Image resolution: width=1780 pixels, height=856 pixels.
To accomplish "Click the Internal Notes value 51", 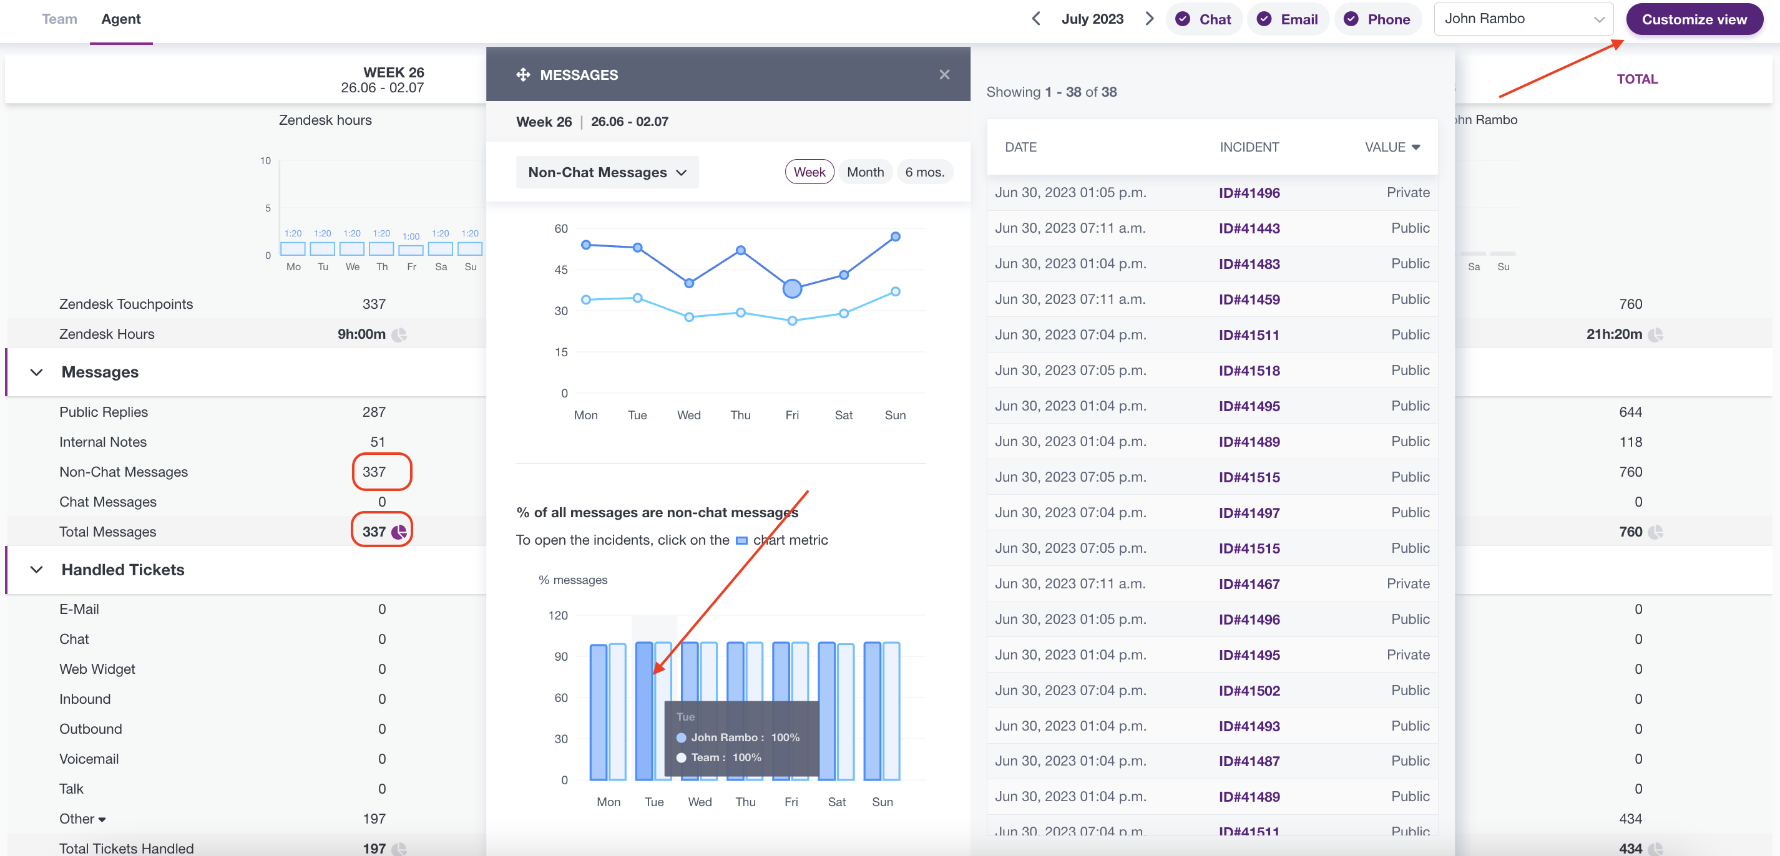I will pyautogui.click(x=377, y=442).
